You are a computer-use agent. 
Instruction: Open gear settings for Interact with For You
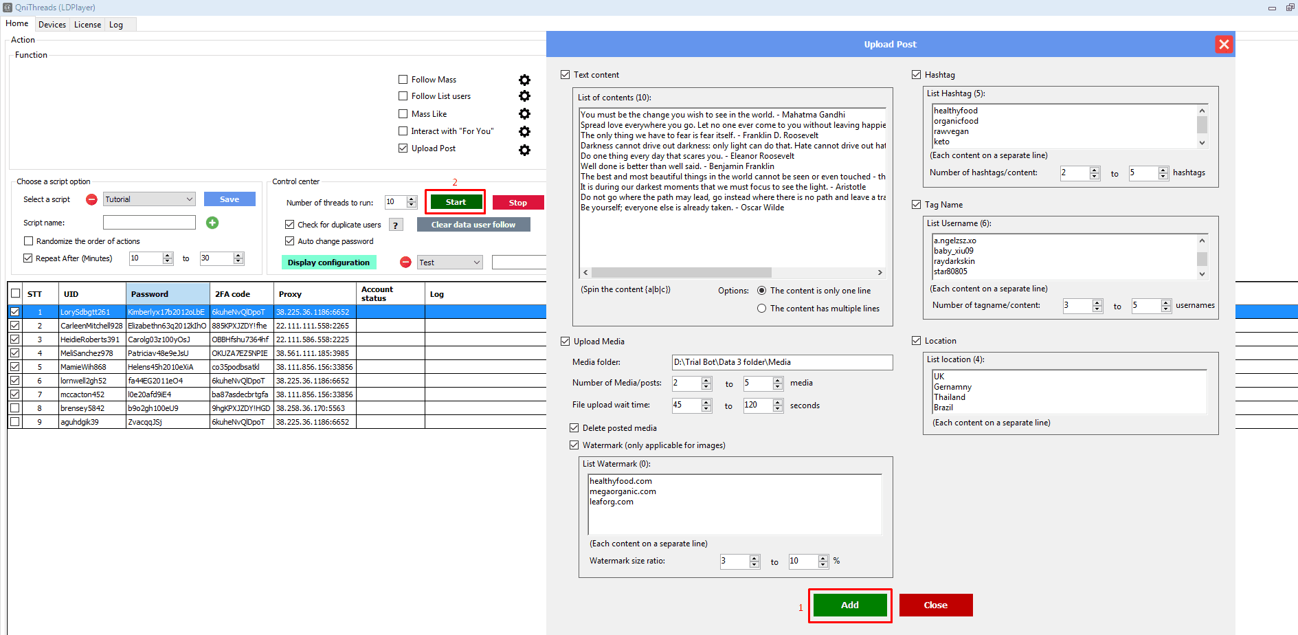(524, 131)
